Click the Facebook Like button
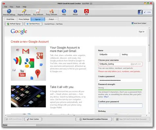156x130 pixels. tap(147, 12)
